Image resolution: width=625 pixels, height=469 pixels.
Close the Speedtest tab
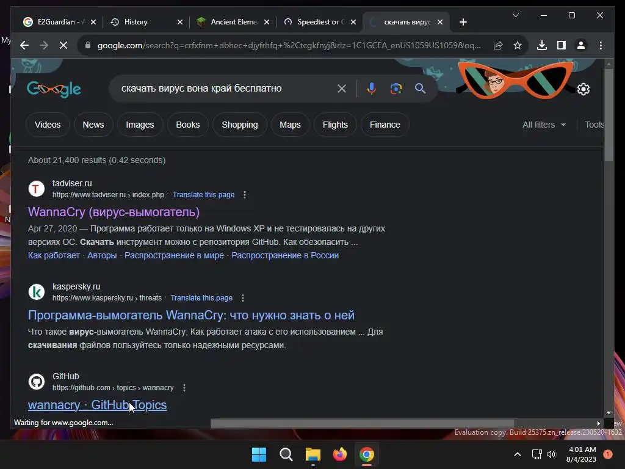tap(353, 22)
